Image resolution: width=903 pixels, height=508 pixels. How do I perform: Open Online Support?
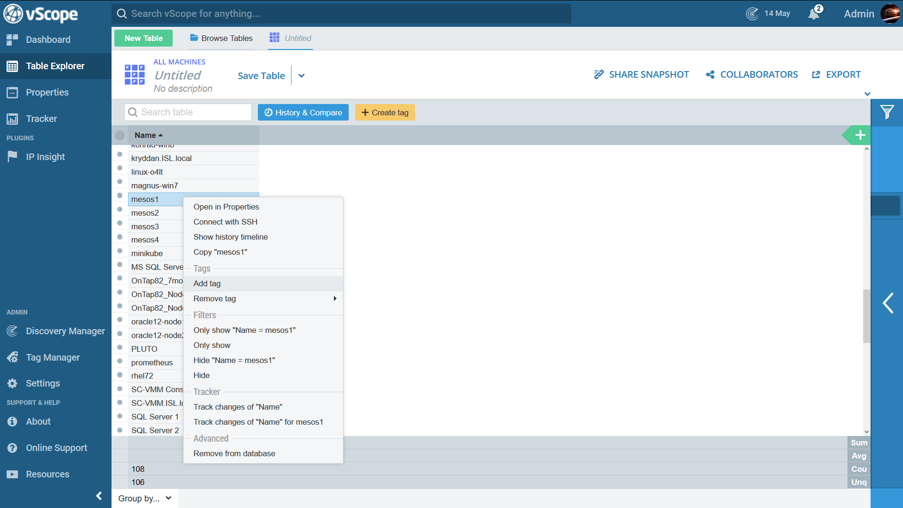pos(56,448)
